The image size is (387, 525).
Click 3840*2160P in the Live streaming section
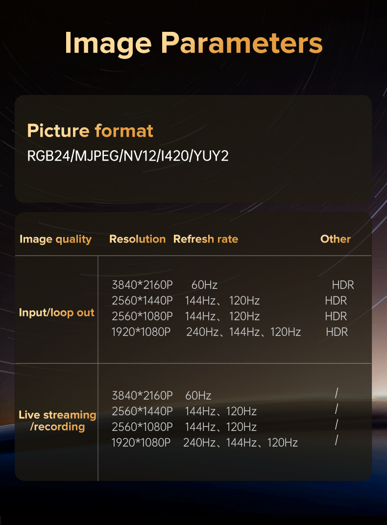coord(142,395)
